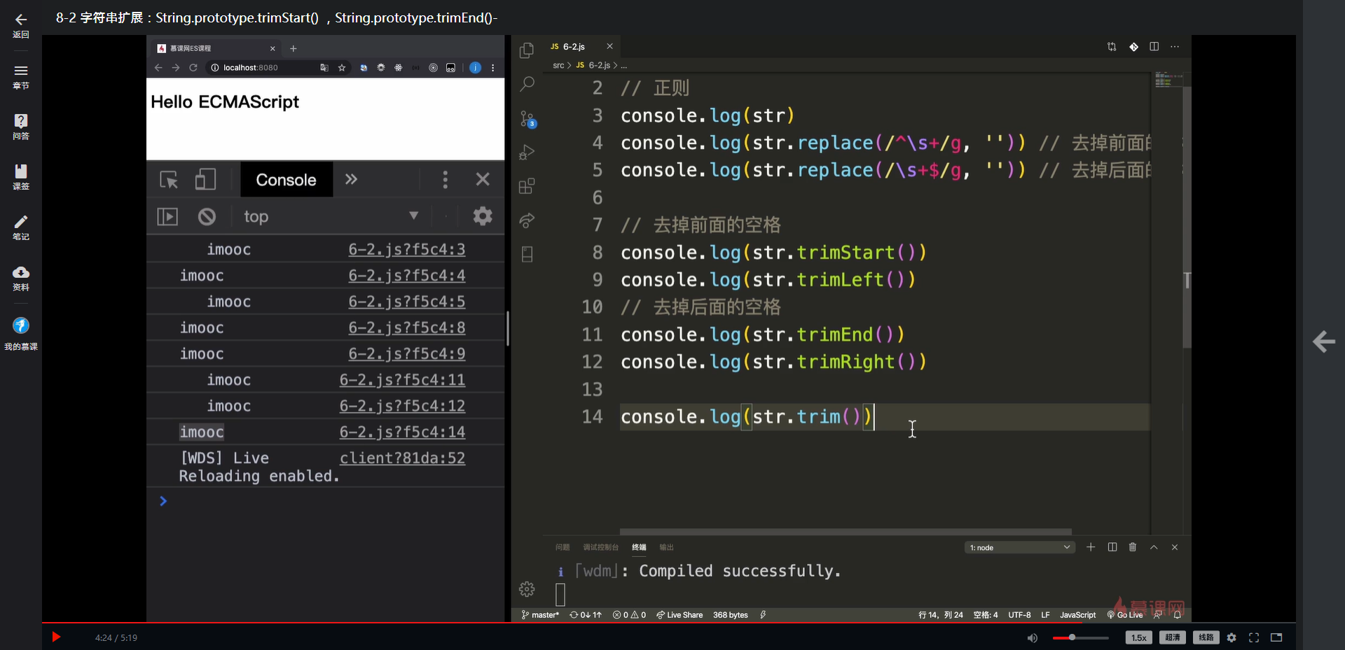This screenshot has width=1345, height=650.
Task: Open the video player settings gear
Action: click(1232, 637)
